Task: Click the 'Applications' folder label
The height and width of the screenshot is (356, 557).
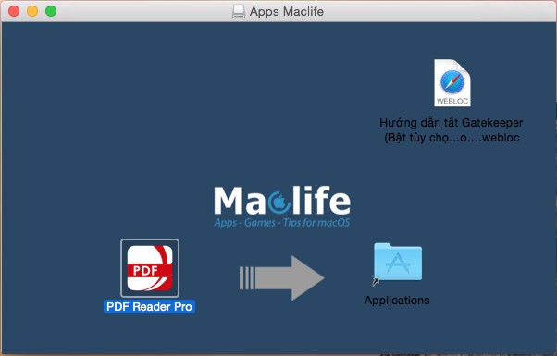Action: [x=397, y=301]
